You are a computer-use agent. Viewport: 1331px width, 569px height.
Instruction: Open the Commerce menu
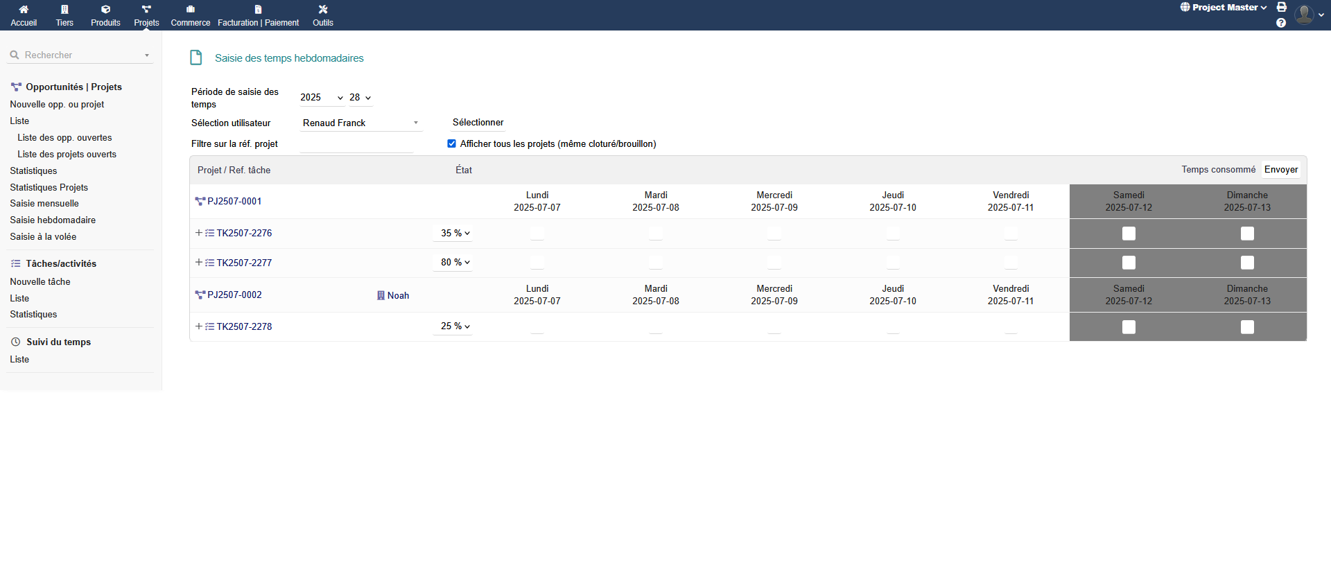pos(191,15)
